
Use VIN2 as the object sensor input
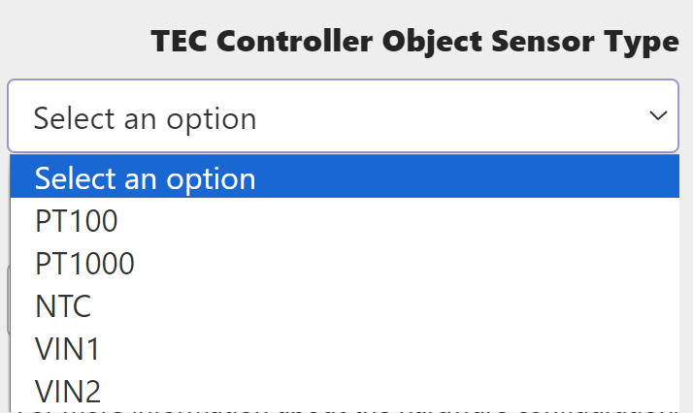tap(68, 391)
